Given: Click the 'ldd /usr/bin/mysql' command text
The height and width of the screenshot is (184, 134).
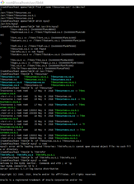Looking at the screenshot, I should pos(47,27).
